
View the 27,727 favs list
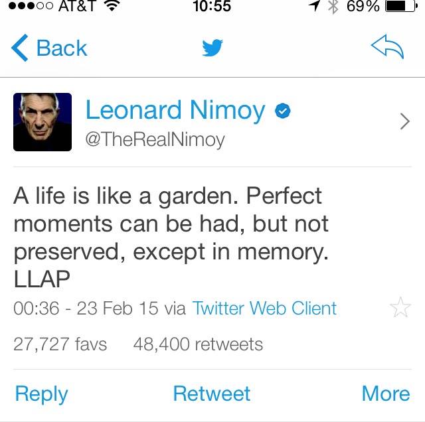point(60,344)
